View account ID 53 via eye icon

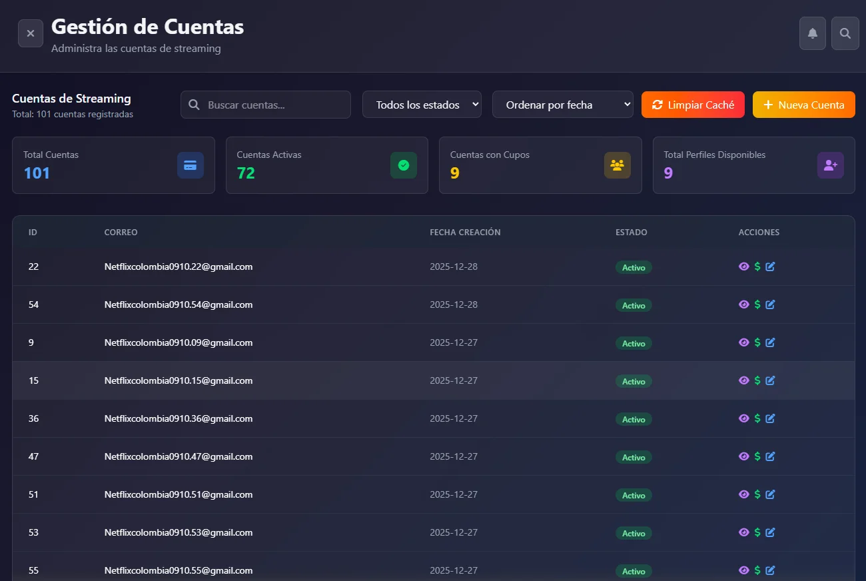(744, 532)
